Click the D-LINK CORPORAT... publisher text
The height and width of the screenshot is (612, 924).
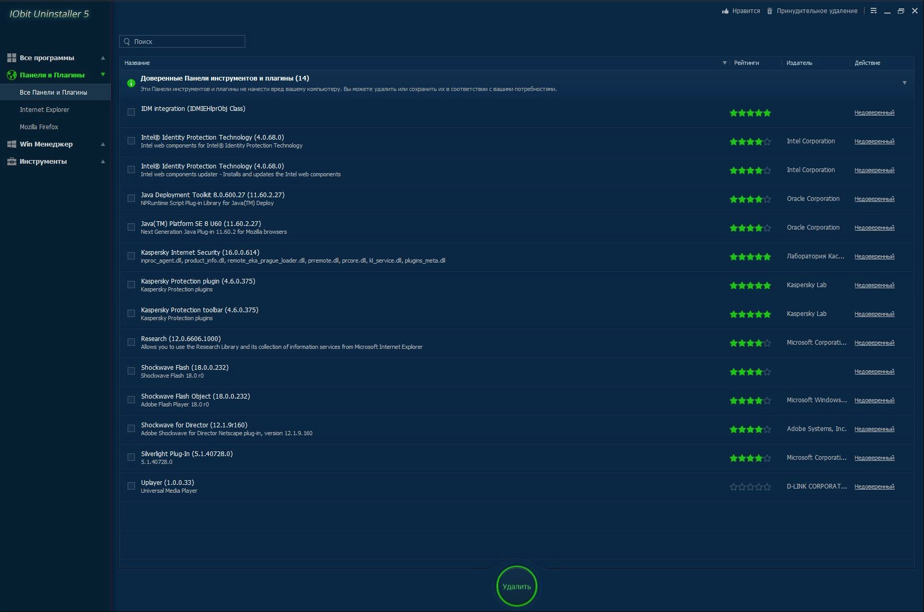tap(817, 486)
